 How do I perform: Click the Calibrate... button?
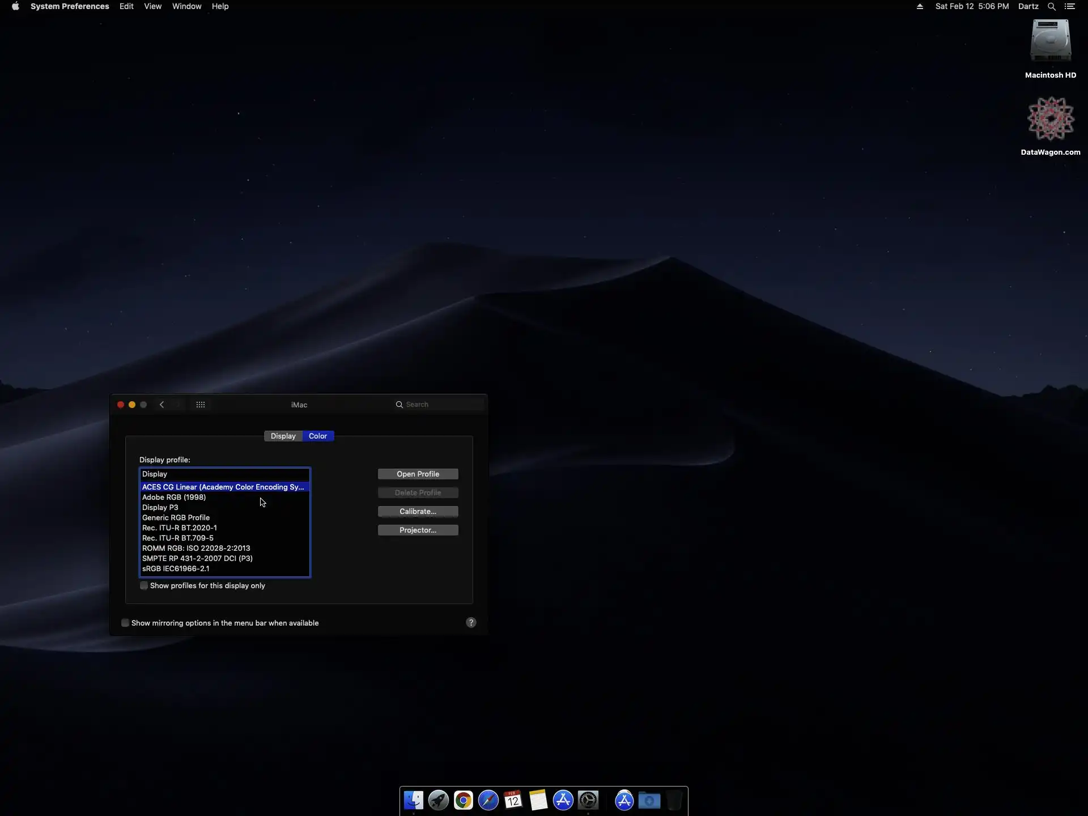coord(418,512)
